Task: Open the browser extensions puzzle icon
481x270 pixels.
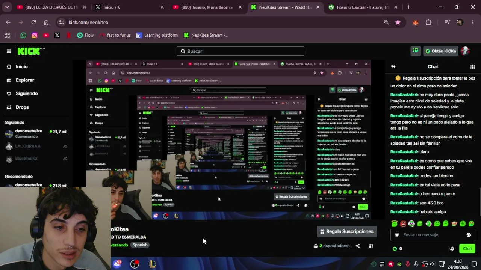Action: (428, 22)
